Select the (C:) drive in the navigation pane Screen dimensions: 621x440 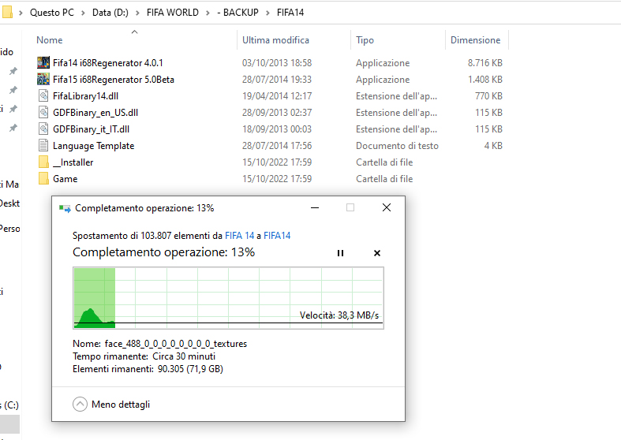click(9, 405)
